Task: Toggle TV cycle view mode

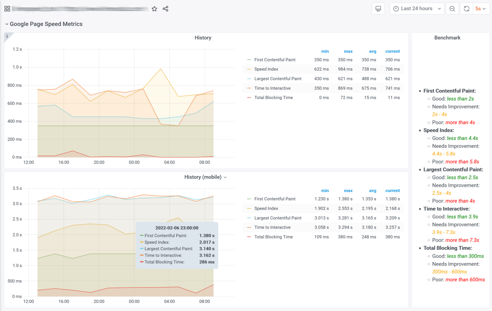Action: [x=378, y=9]
